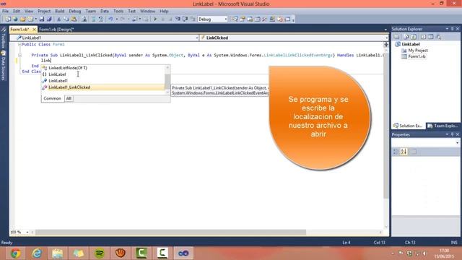
Task: Select the All tab in IntelliSense
Action: pyautogui.click(x=69, y=98)
